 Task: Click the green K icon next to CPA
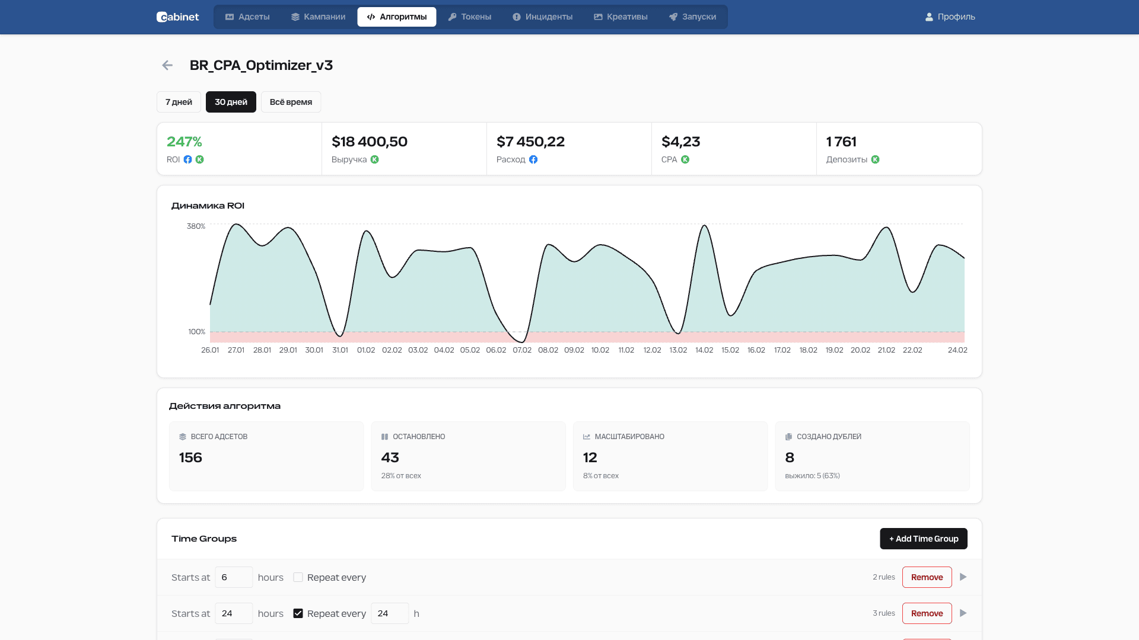point(685,159)
